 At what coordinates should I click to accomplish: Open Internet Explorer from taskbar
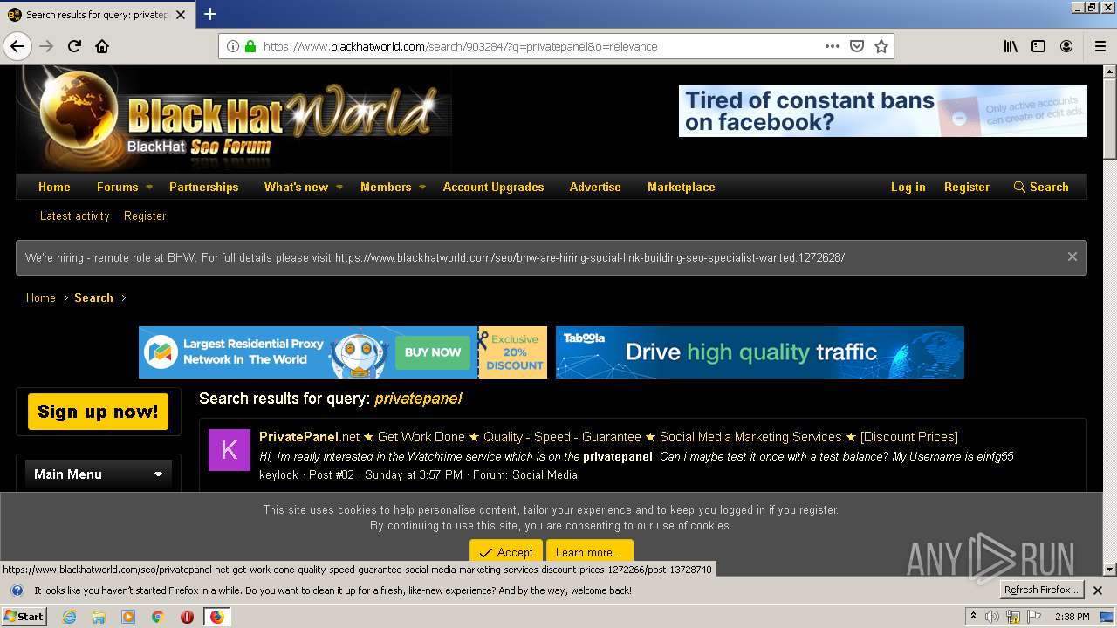(x=69, y=617)
